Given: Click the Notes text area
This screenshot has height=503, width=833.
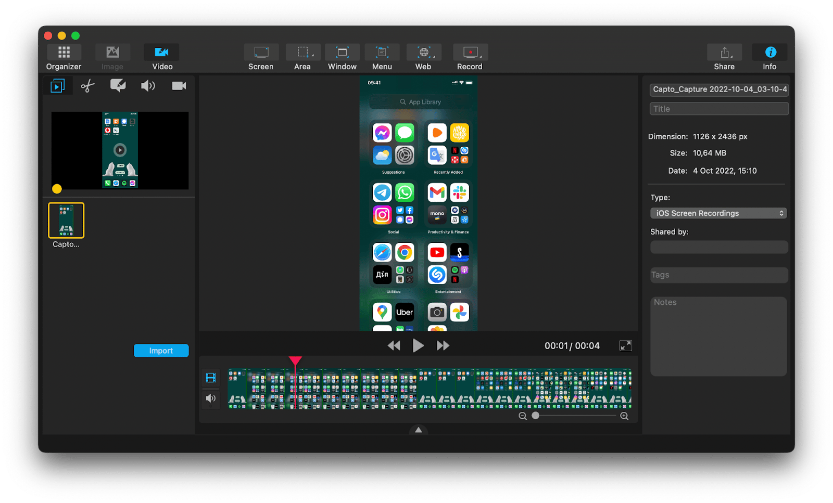Looking at the screenshot, I should coord(718,337).
